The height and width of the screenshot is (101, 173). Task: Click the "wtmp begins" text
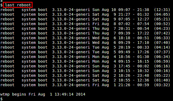click(x=13, y=95)
